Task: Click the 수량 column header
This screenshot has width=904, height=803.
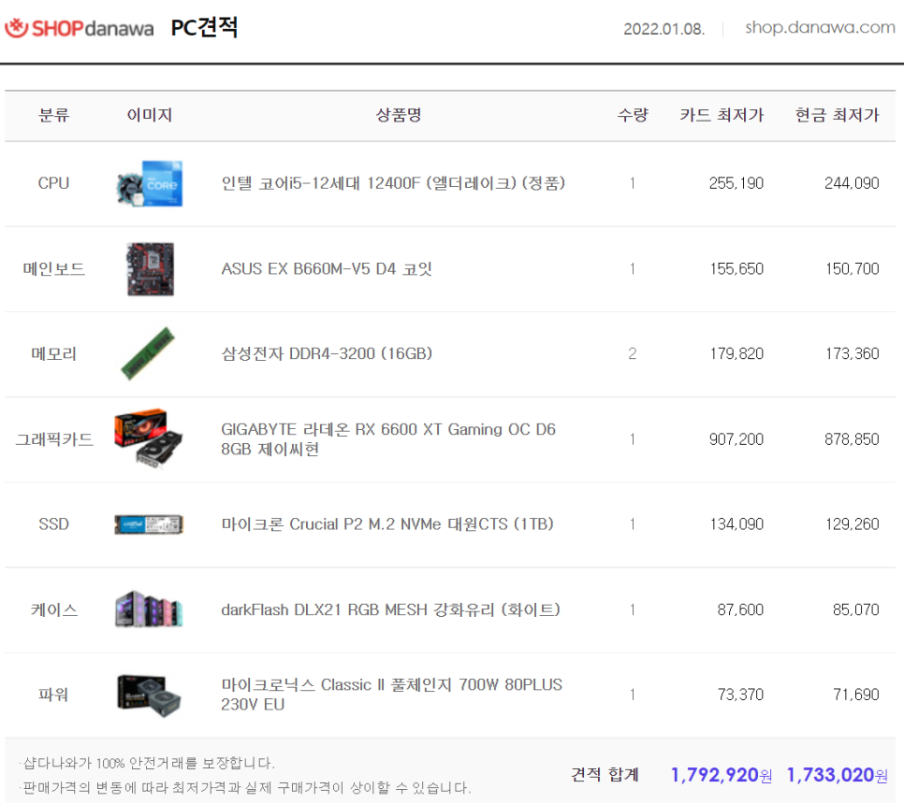Action: [633, 115]
